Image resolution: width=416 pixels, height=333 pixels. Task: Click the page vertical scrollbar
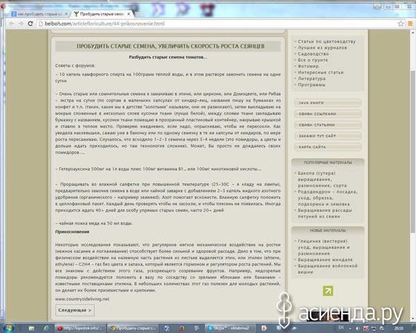coord(413,151)
